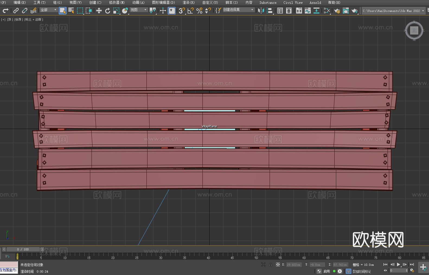The image size is (429, 275).
Task: Activate Select and Move tool
Action: tap(99, 11)
